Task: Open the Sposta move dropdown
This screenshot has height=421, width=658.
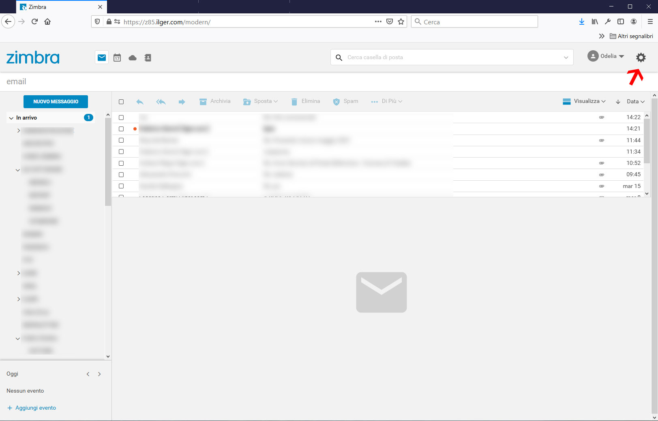Action: [x=261, y=101]
